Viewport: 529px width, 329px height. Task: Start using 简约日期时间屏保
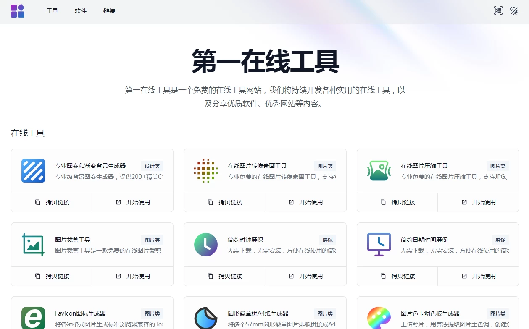click(478, 276)
